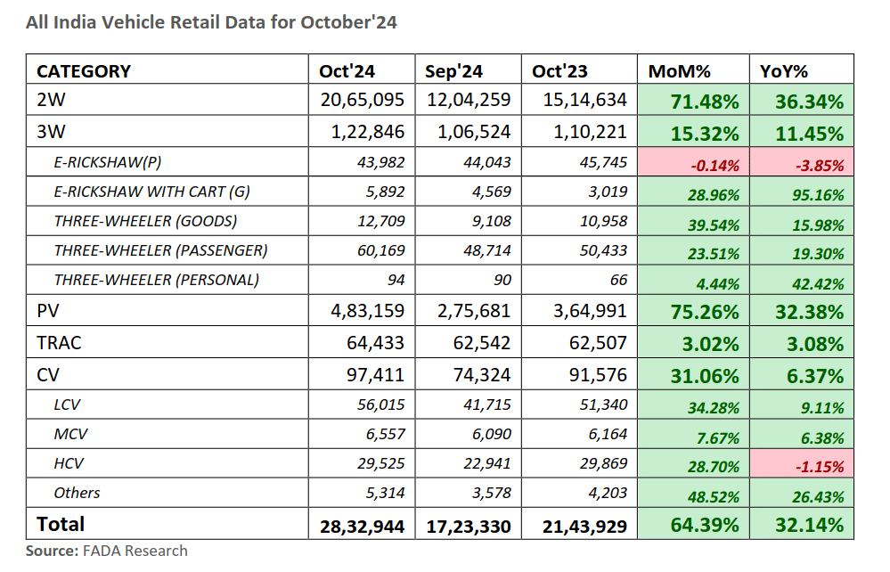
Task: Select the 2W row label
Action: click(x=50, y=101)
